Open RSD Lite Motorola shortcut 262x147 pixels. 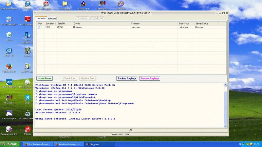pos(28,131)
